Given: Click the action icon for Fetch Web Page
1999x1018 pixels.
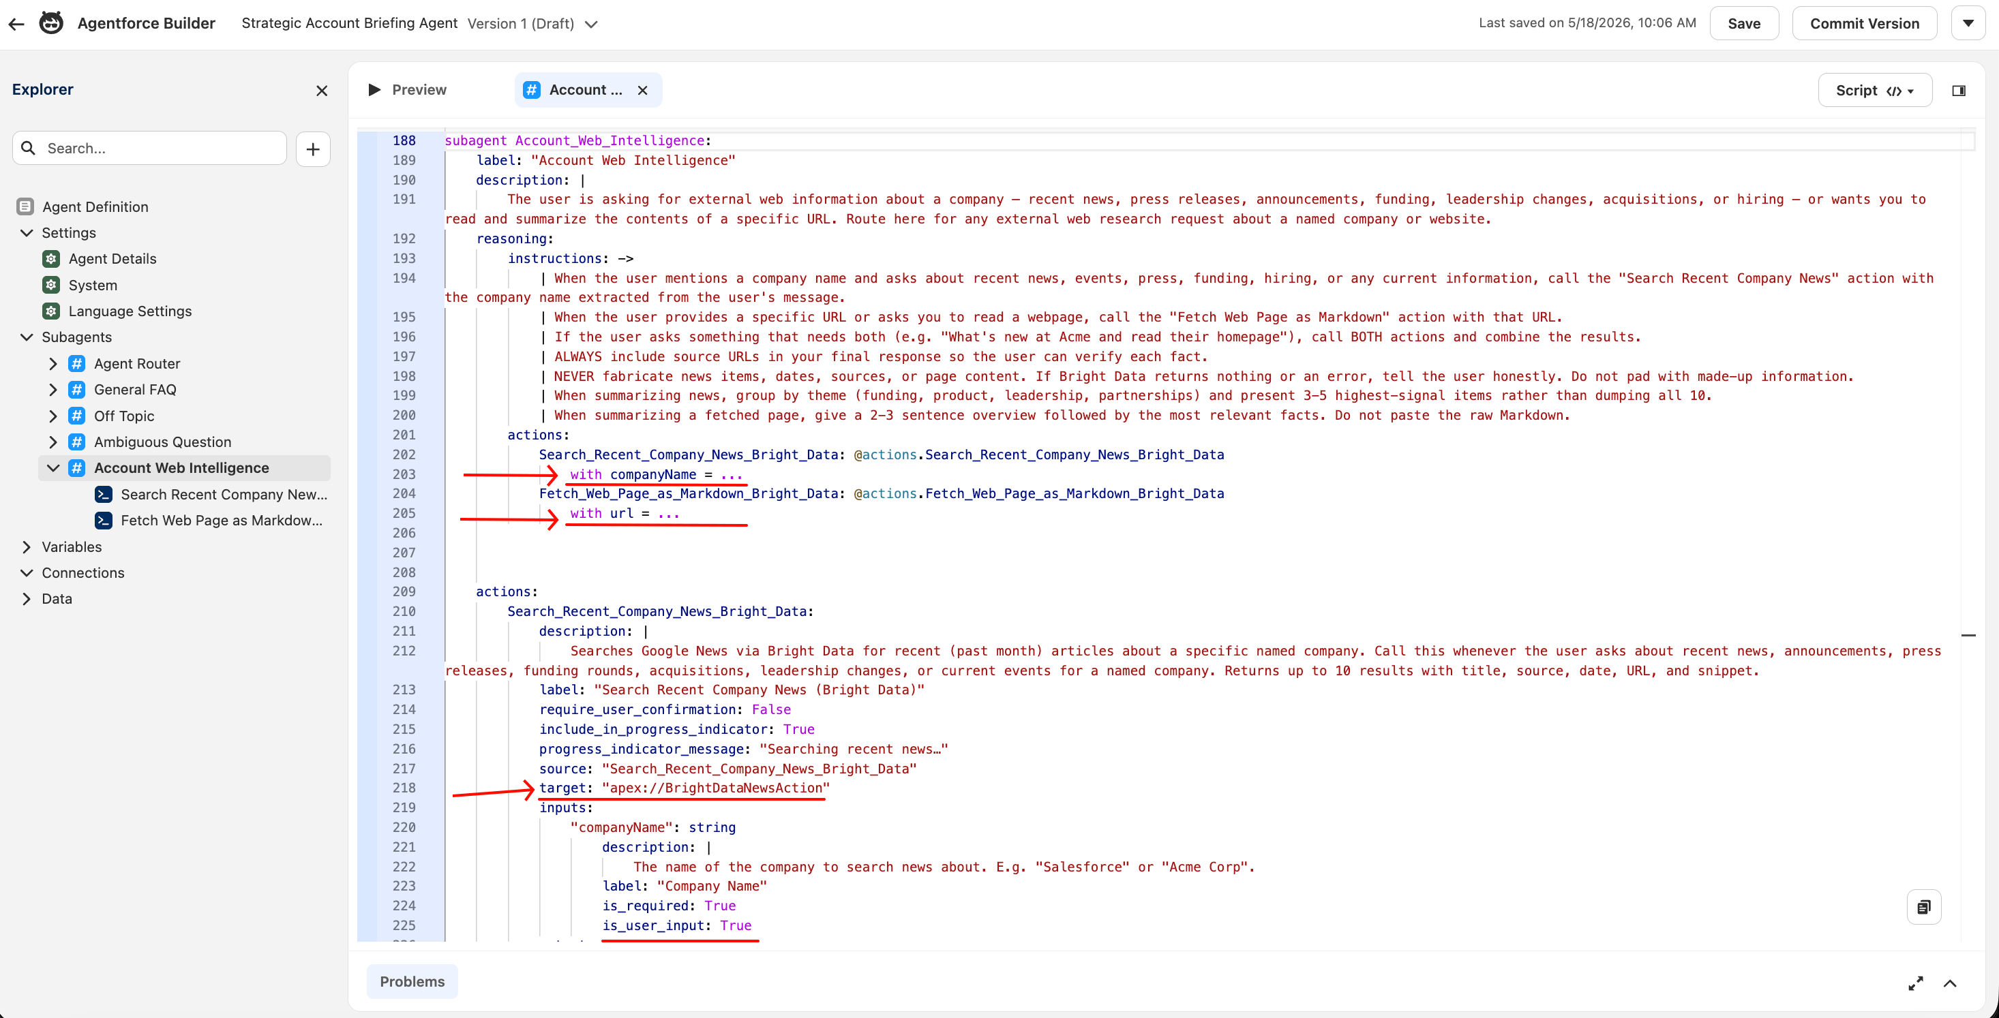Looking at the screenshot, I should pyautogui.click(x=103, y=520).
